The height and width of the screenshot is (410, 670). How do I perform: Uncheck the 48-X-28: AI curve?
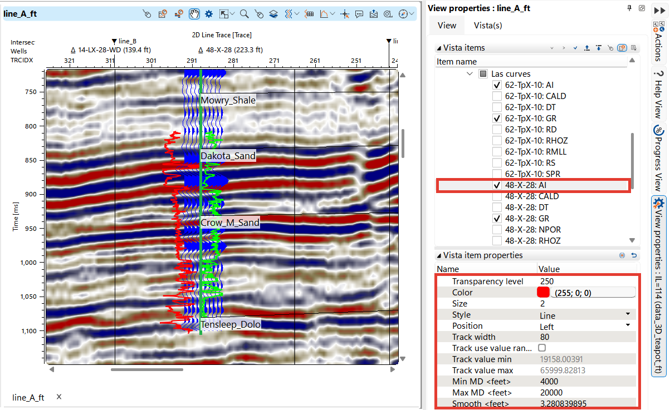tap(497, 185)
